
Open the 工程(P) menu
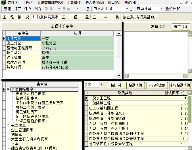28,3
